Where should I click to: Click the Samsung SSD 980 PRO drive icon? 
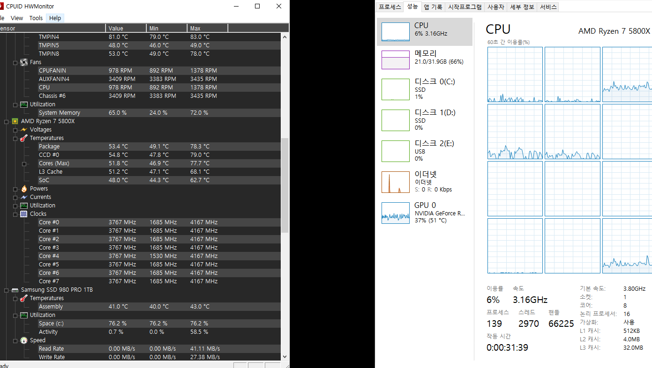pyautogui.click(x=15, y=290)
